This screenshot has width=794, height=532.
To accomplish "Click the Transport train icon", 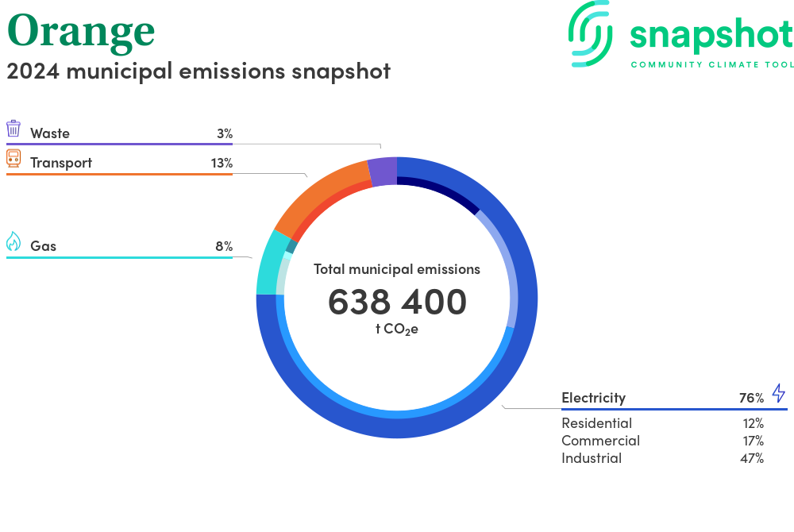I will click(13, 158).
